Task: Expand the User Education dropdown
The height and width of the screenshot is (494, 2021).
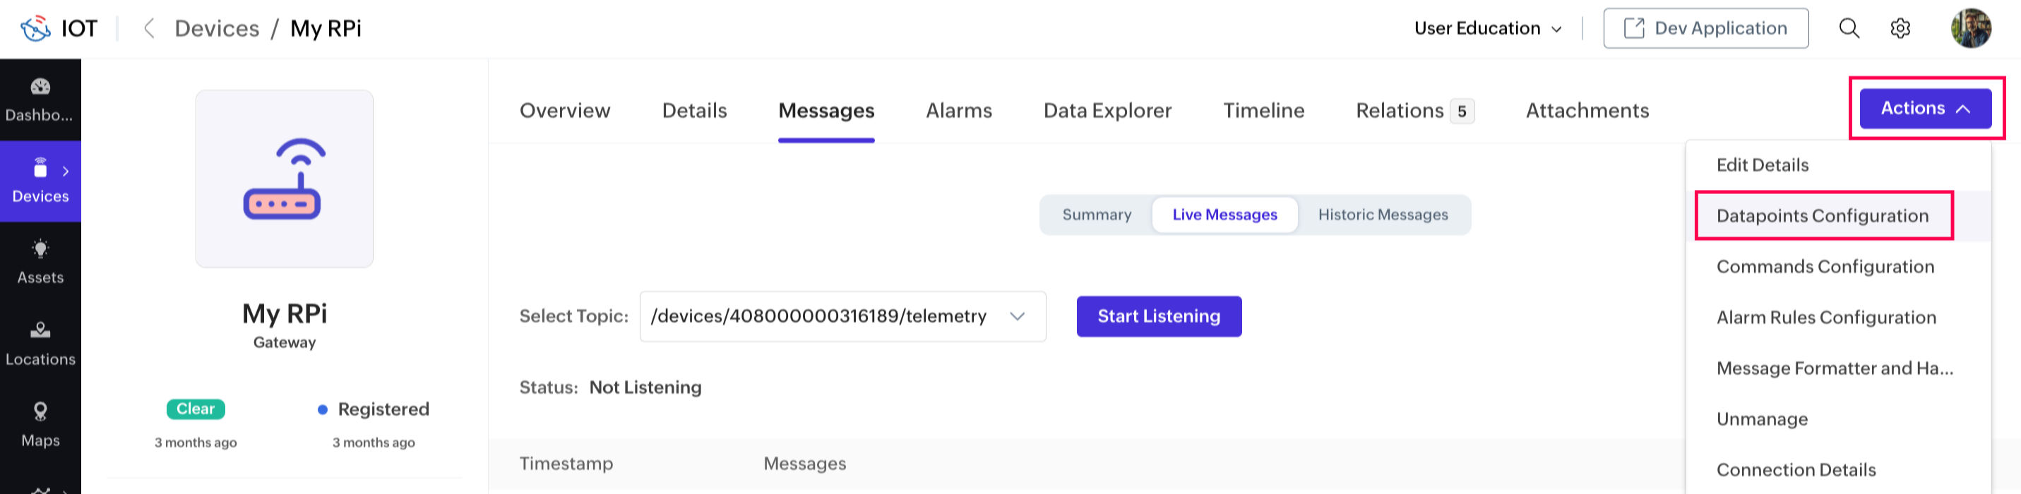Action: click(1488, 29)
